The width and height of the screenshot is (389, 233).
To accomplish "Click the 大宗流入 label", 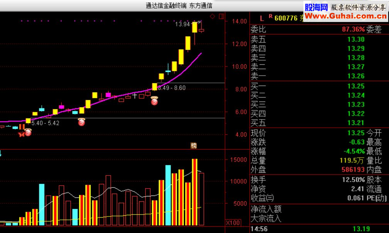I will pyautogui.click(x=266, y=219).
